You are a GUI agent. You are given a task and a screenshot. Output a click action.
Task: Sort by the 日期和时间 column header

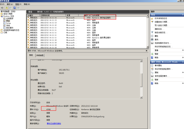pos(53,16)
